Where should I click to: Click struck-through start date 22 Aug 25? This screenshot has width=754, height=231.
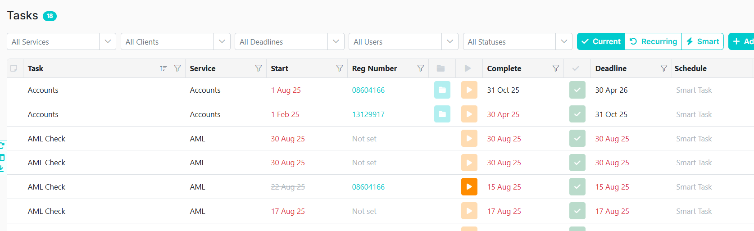[x=288, y=187]
